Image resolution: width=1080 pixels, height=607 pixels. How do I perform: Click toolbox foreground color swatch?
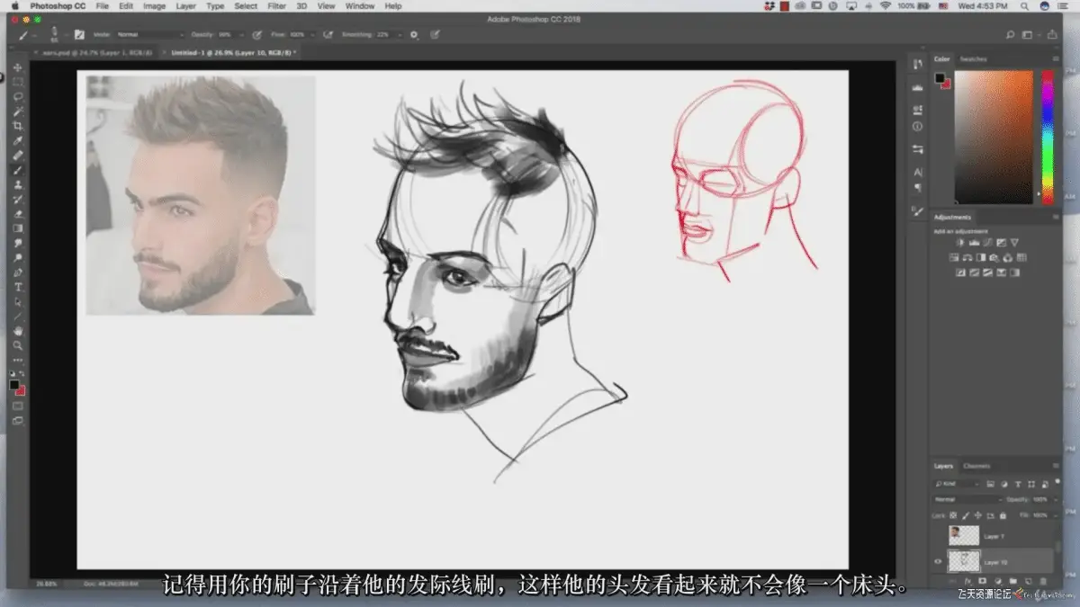point(14,385)
